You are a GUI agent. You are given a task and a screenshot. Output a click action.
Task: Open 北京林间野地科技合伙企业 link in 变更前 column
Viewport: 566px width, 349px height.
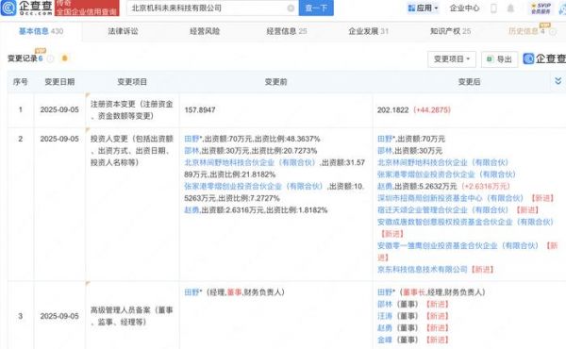[250, 163]
